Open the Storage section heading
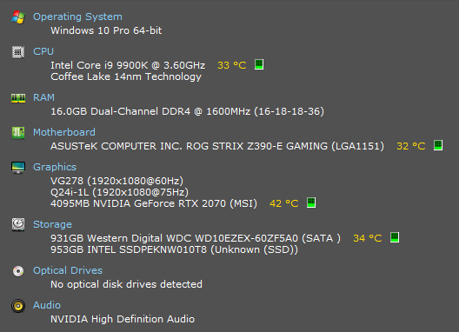459x332 pixels. point(52,224)
